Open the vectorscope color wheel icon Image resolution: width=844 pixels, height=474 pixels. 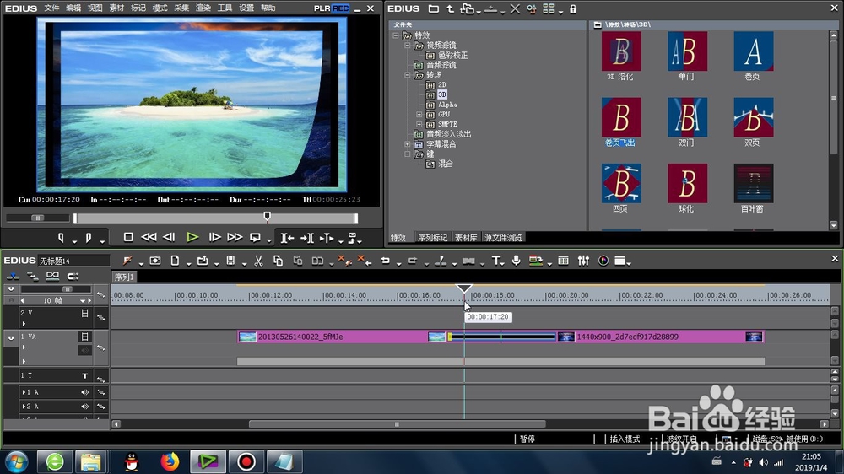pos(603,261)
